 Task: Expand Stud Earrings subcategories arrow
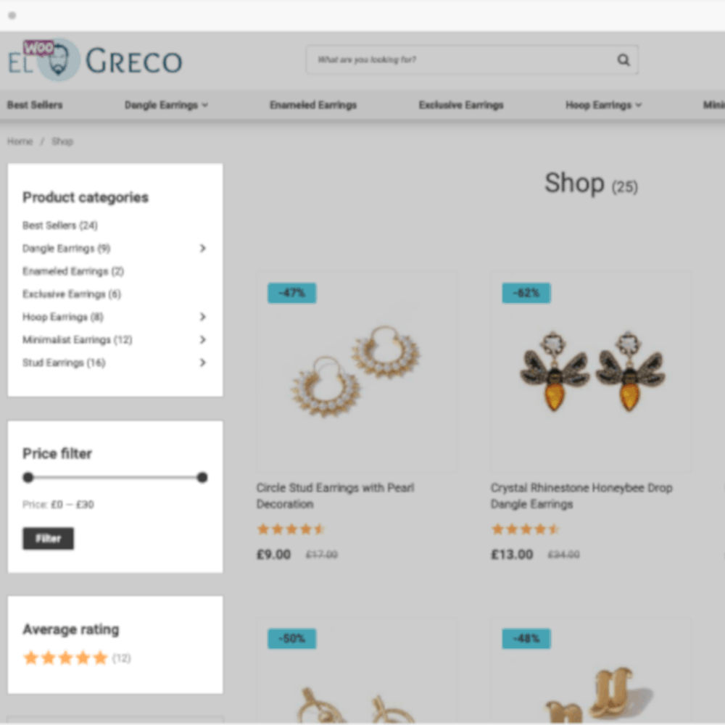(x=202, y=362)
